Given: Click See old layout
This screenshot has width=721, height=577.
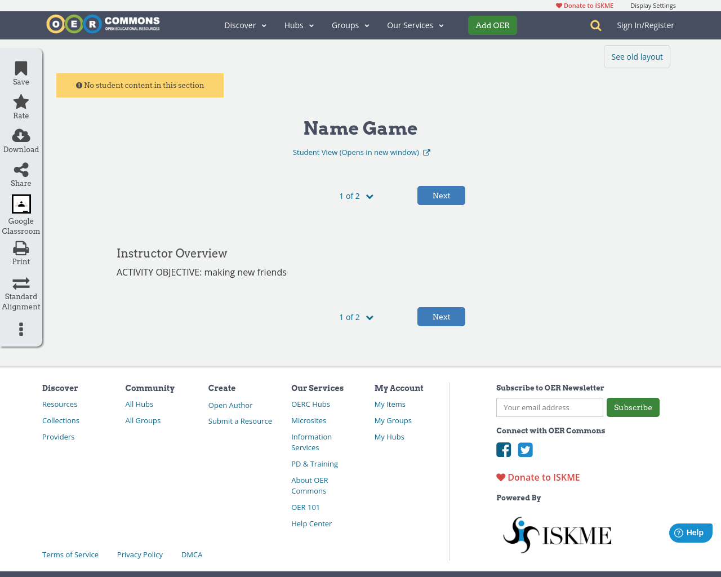Looking at the screenshot, I should (637, 56).
